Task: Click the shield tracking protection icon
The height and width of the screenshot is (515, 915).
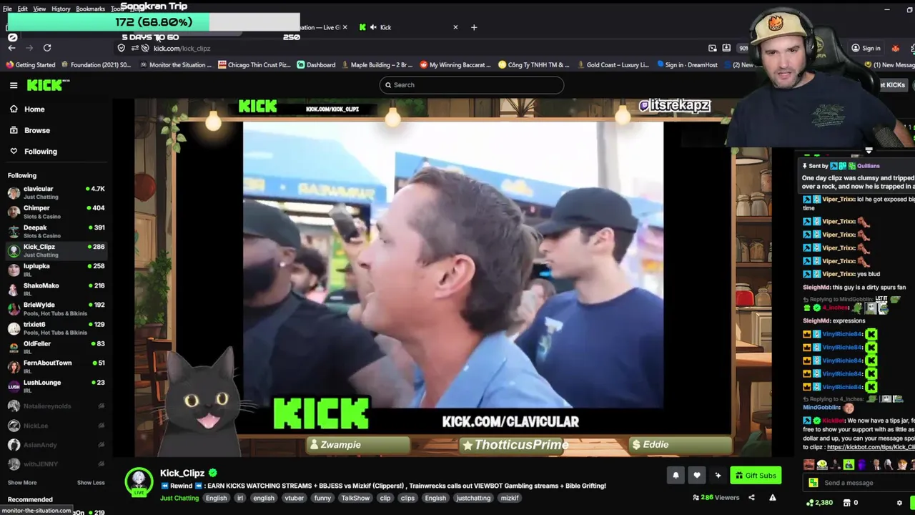Action: click(122, 48)
